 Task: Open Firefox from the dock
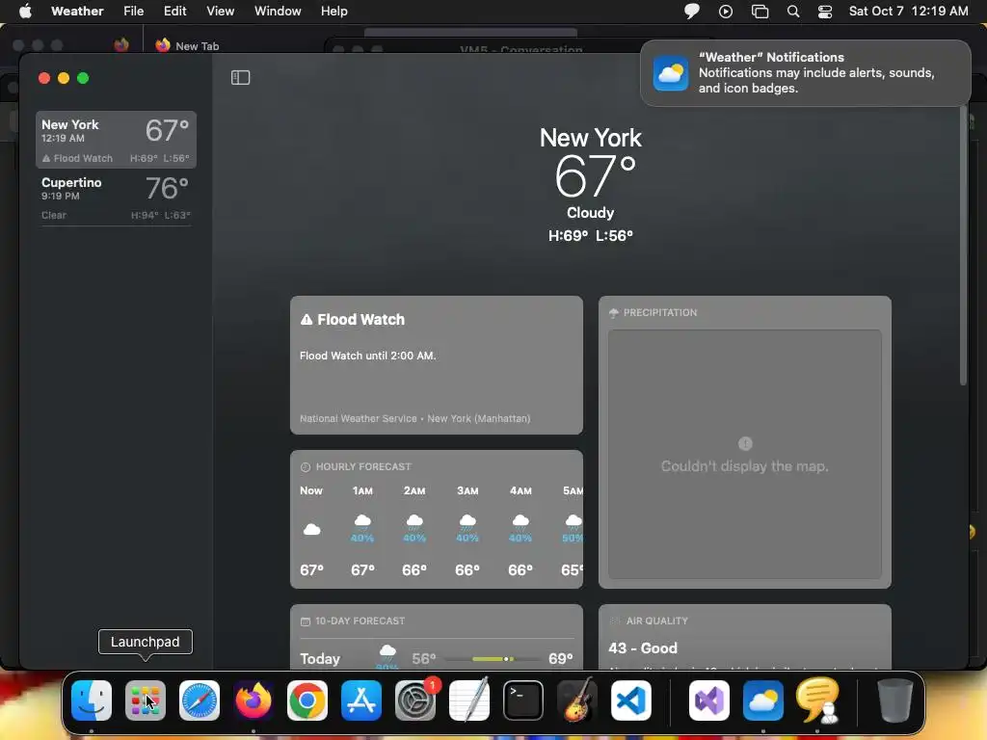click(x=253, y=700)
